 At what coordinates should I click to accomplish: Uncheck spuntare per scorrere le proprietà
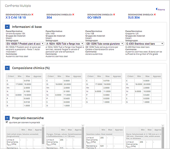7,122
